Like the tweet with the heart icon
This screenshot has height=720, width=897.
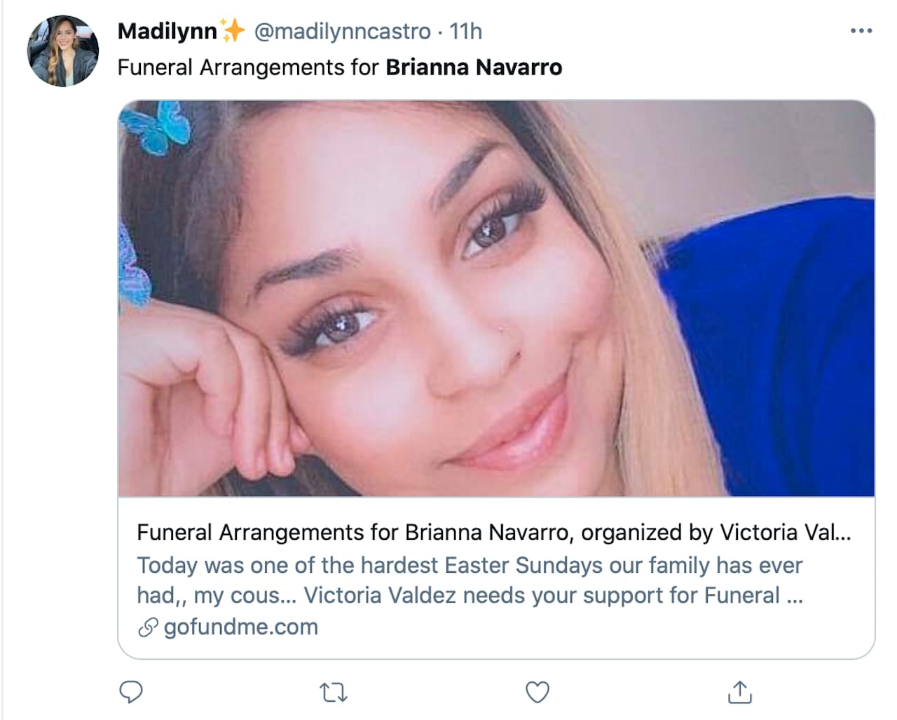[x=537, y=693]
